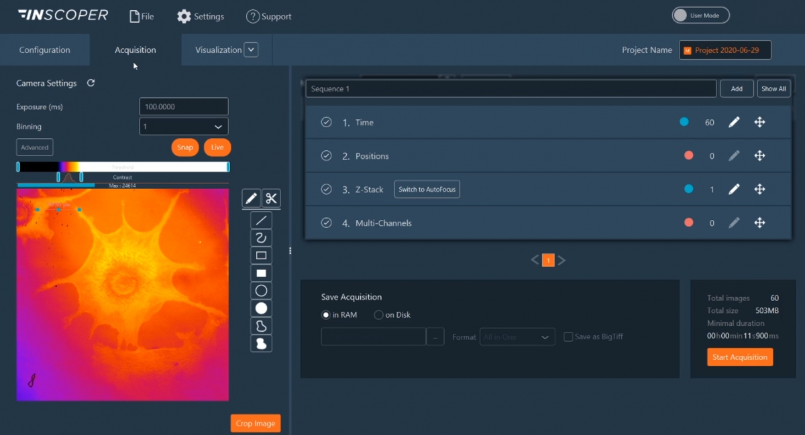
Task: Select the filled circle ROI tool
Action: click(x=262, y=308)
